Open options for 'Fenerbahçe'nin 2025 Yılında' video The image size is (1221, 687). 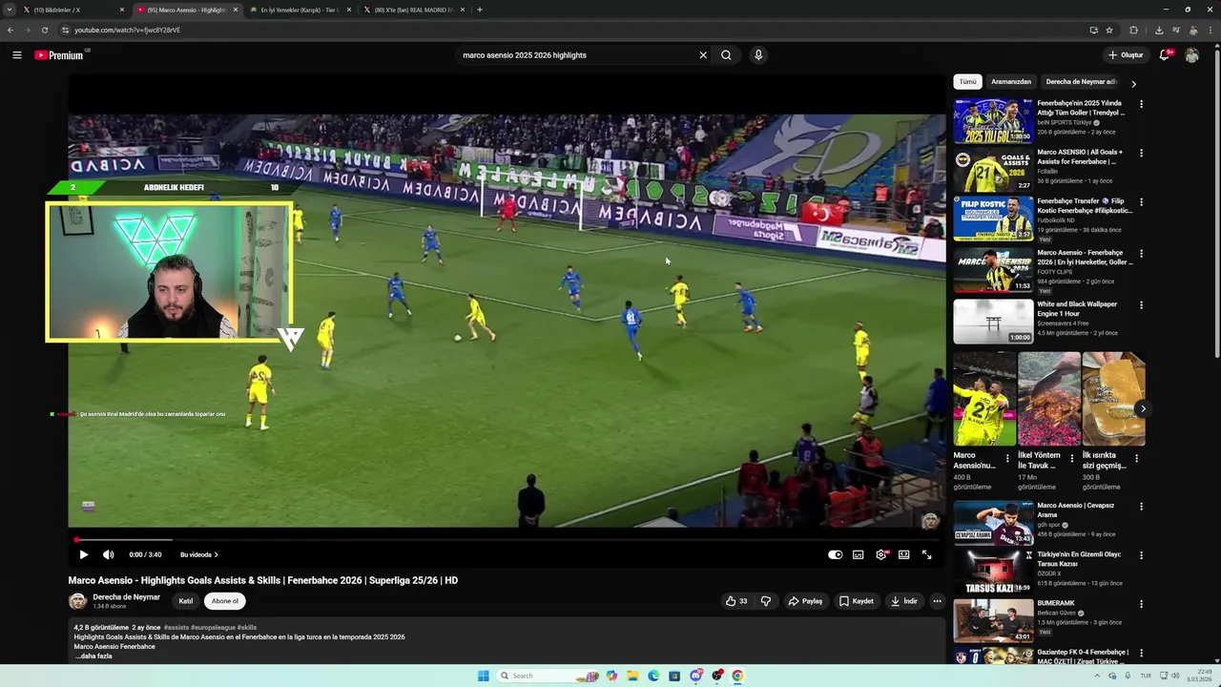(x=1141, y=104)
